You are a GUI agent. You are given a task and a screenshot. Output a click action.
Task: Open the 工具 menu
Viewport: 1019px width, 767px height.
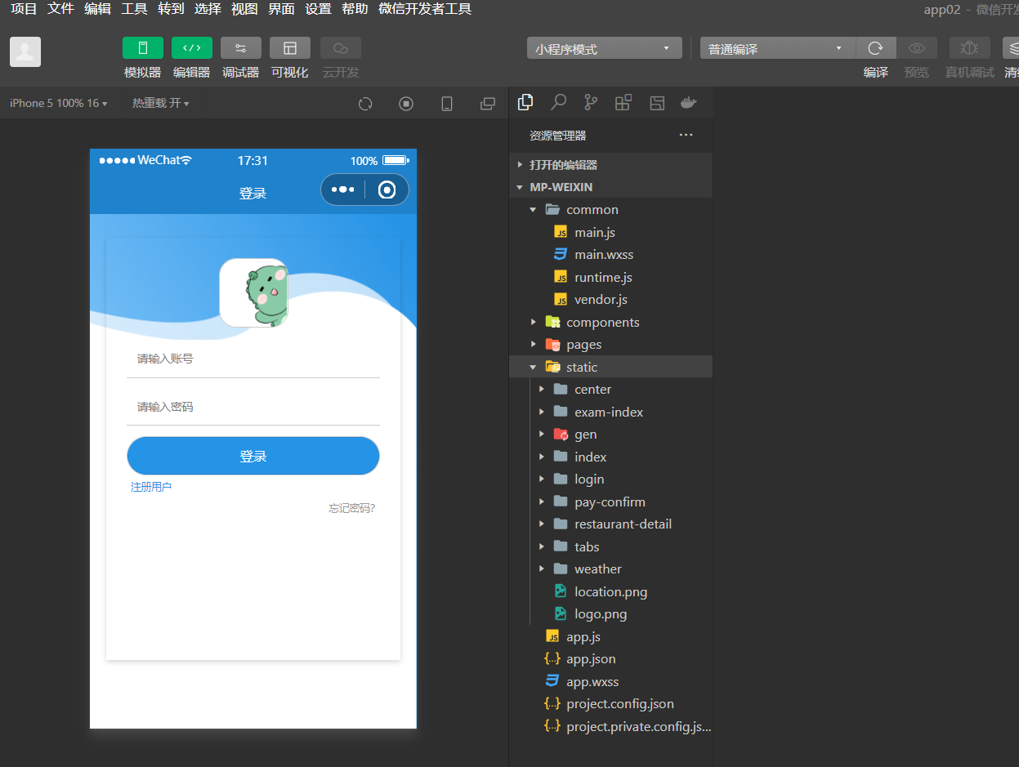click(x=134, y=9)
